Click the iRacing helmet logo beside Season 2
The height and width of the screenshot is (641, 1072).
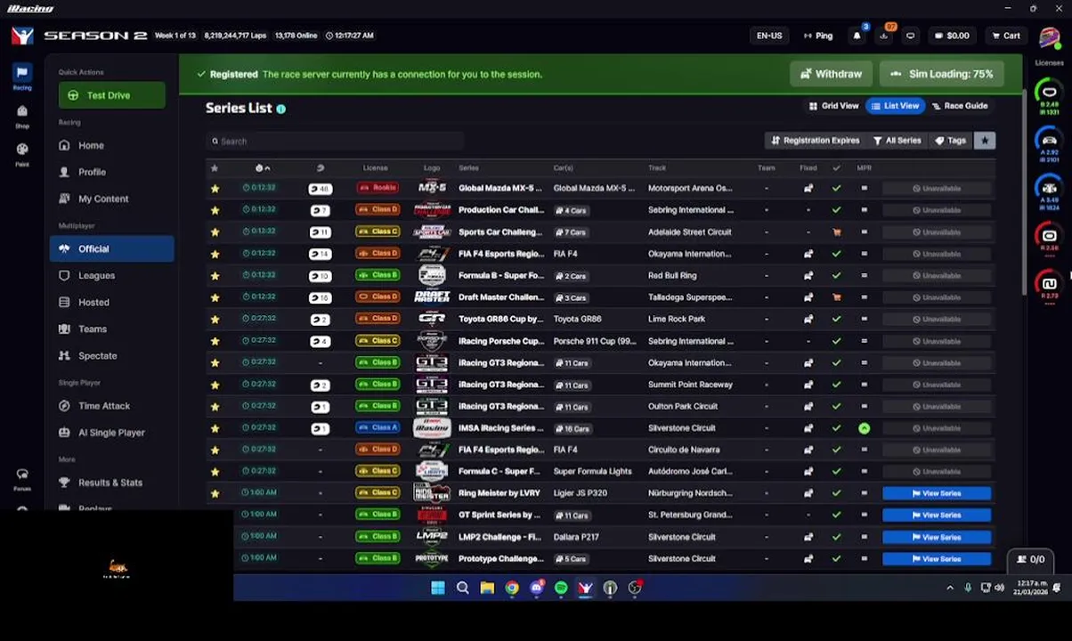coord(23,36)
